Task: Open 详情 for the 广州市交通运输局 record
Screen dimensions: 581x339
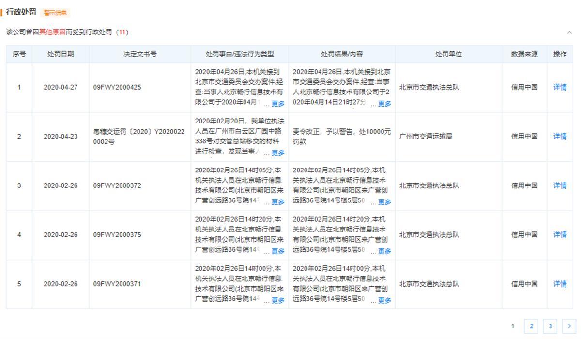Action: click(560, 137)
